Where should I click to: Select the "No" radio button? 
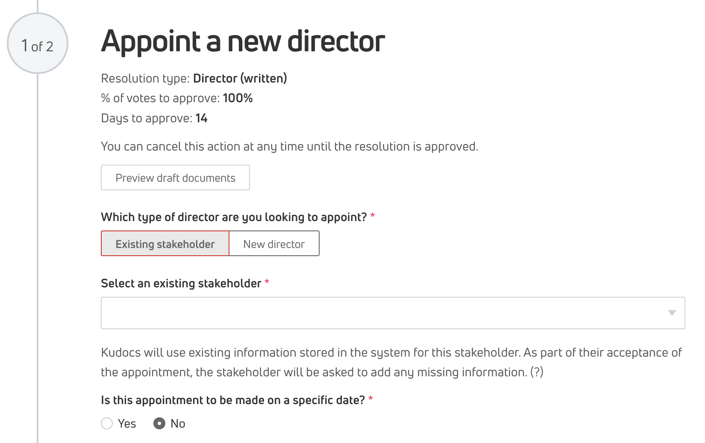click(x=159, y=423)
